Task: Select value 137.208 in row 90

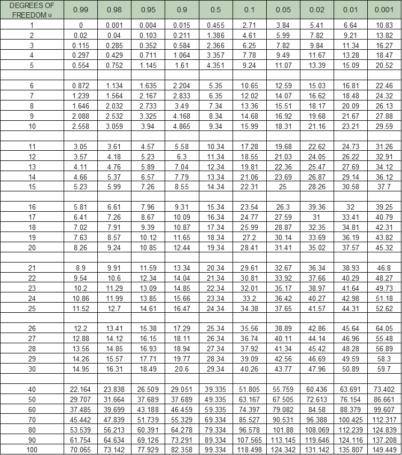Action: point(384,440)
